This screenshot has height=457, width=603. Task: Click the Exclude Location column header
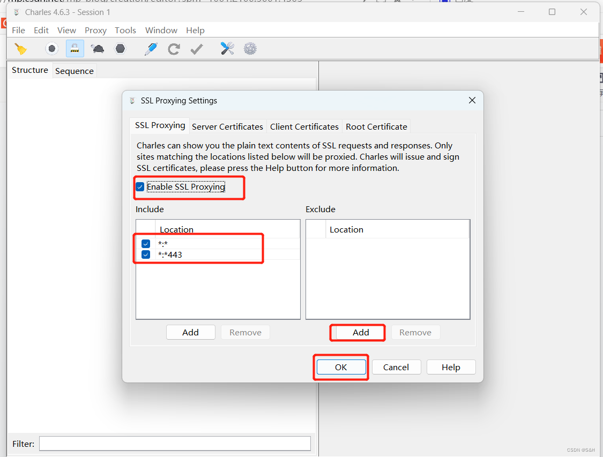[397, 229]
